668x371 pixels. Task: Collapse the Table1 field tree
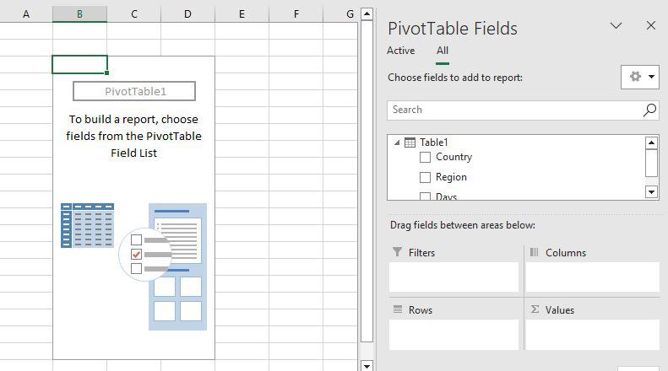[x=397, y=142]
